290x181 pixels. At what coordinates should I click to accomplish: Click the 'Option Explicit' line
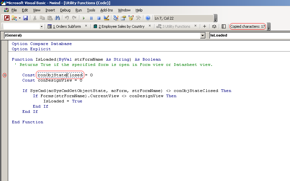click(31, 49)
